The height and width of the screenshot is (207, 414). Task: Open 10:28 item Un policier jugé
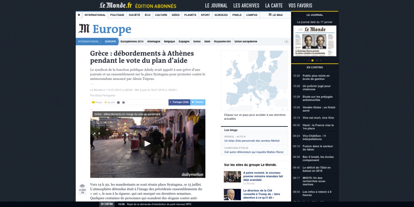click(316, 88)
